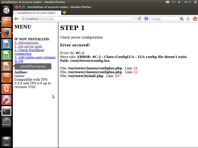Open the mail messaging indicator
This screenshot has width=198, height=148.
pos(168,2)
